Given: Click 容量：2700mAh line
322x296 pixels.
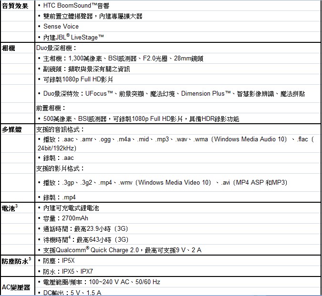Looking at the screenshot, I should 66,218.
